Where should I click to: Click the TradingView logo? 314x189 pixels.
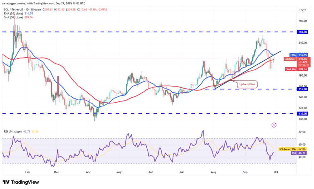21,182
